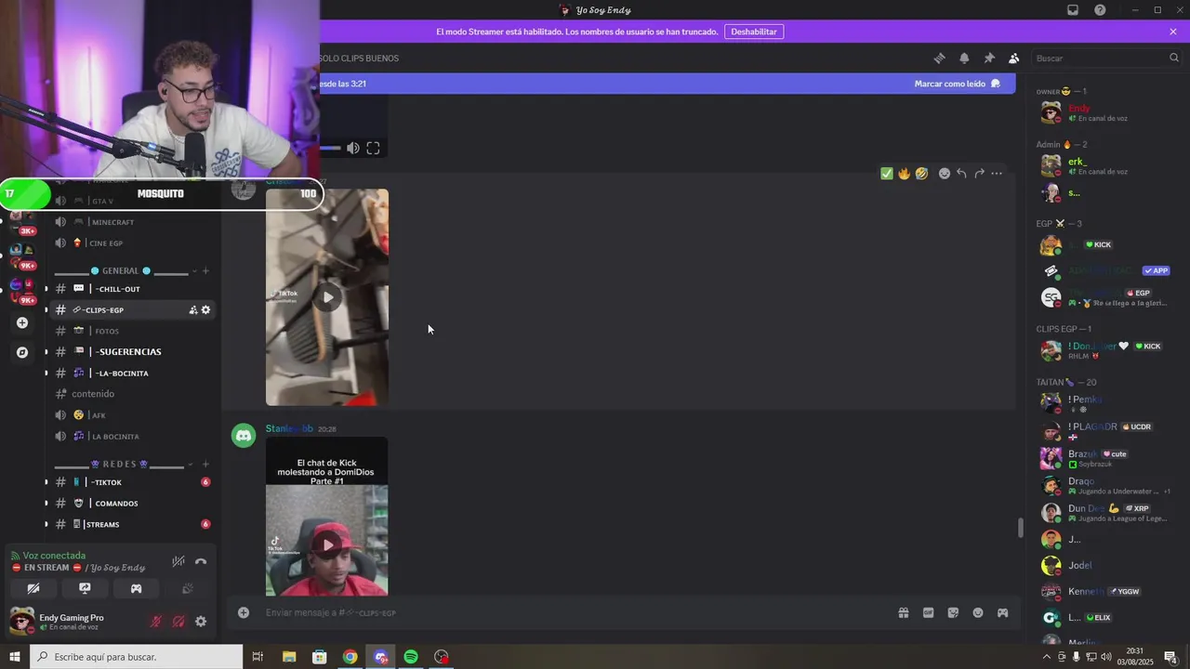Undeafen the headphones
The image size is (1190, 669).
[178, 621]
